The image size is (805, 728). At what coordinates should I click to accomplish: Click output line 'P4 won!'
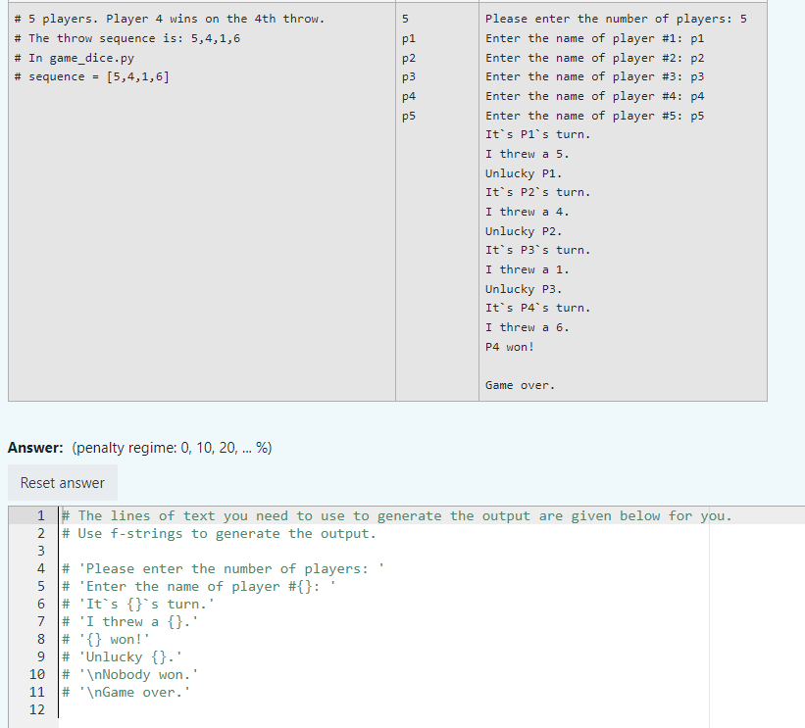(x=510, y=347)
